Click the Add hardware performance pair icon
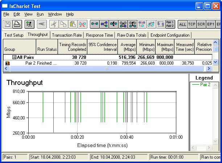The height and width of the screenshot is (163, 222). [x=114, y=24]
